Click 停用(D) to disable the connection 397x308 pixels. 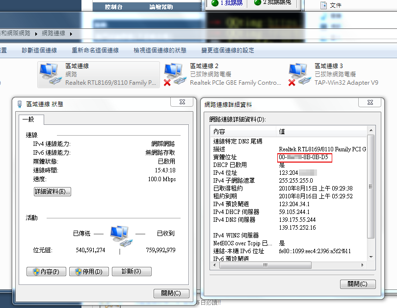pos(89,272)
